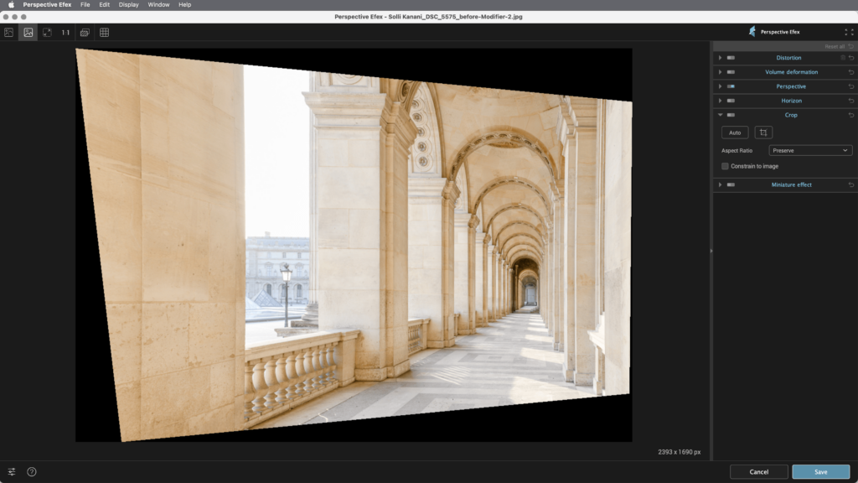This screenshot has width=858, height=483.
Task: Activate the crop tool icon button
Action: 763,132
